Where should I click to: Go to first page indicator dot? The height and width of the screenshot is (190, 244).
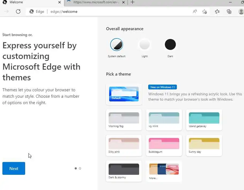(x=76, y=168)
